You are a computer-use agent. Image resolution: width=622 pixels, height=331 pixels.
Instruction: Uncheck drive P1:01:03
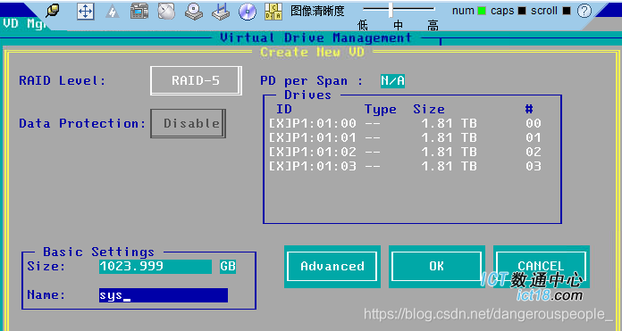point(280,166)
